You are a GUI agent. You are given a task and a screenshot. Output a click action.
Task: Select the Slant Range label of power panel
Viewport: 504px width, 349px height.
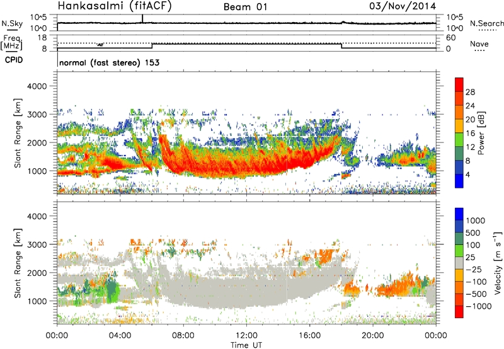pos(18,133)
